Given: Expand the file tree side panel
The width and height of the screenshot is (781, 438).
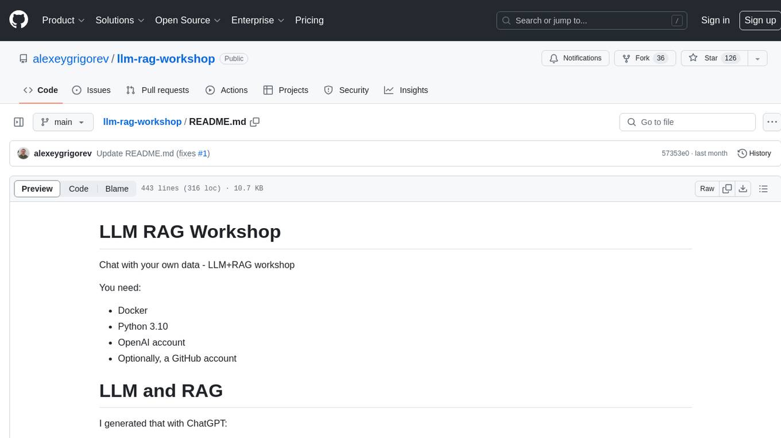Looking at the screenshot, I should [x=19, y=122].
